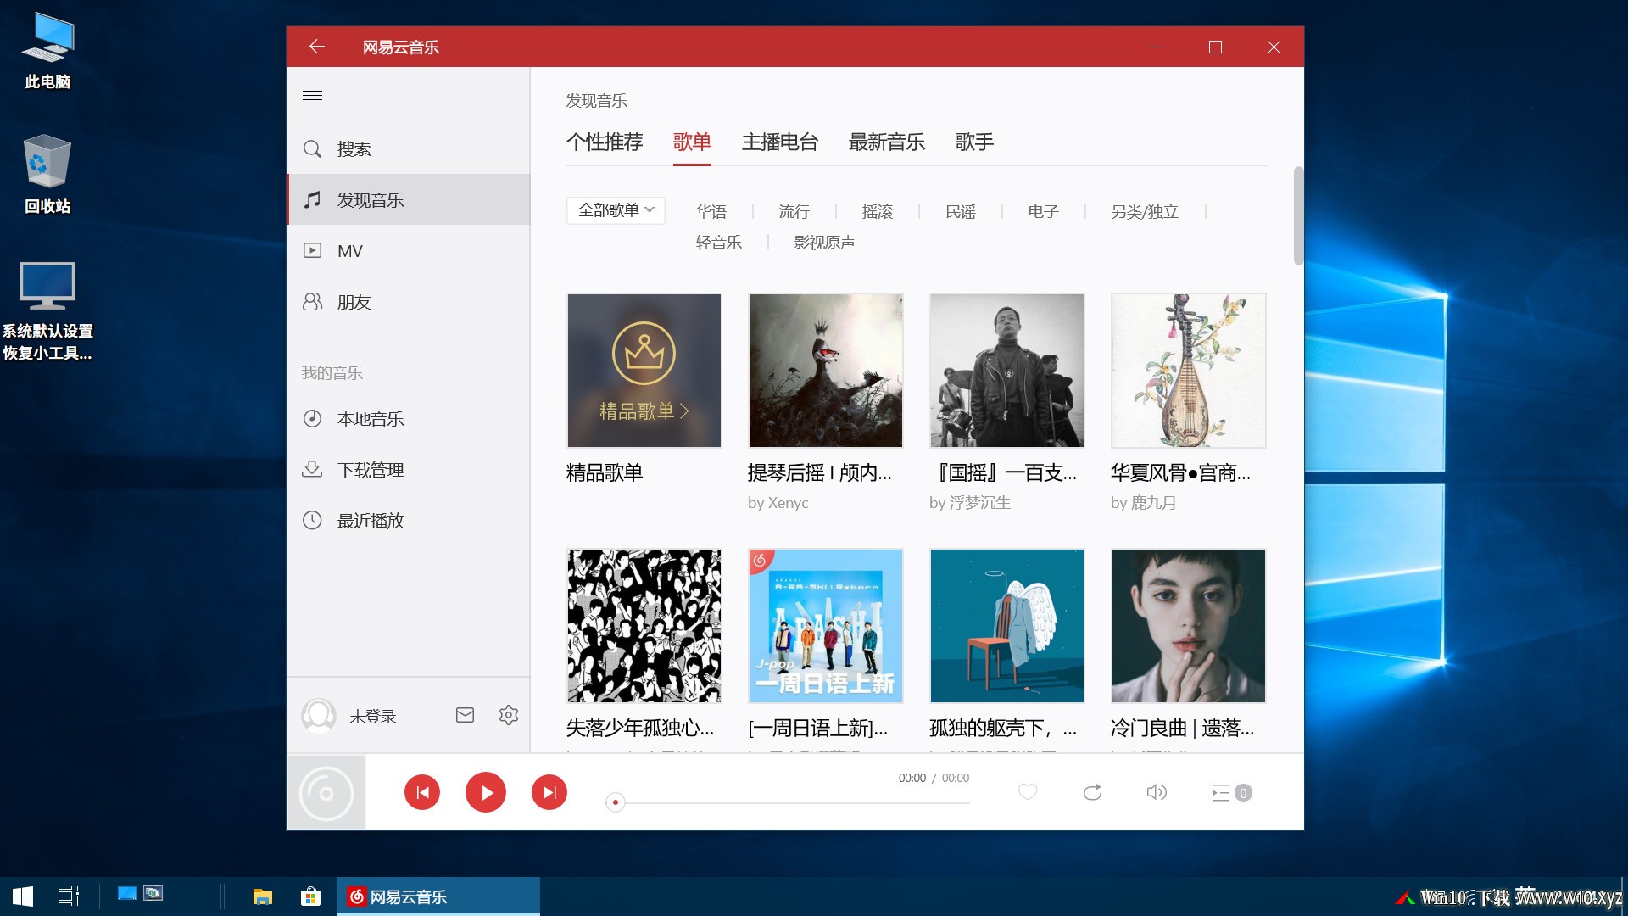The height and width of the screenshot is (916, 1628).
Task: Click the user avatar icon
Action: point(319,716)
